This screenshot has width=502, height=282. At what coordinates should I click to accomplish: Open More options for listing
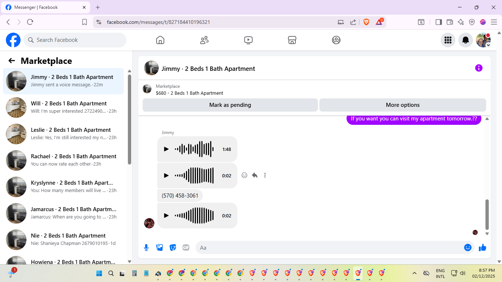[403, 105]
